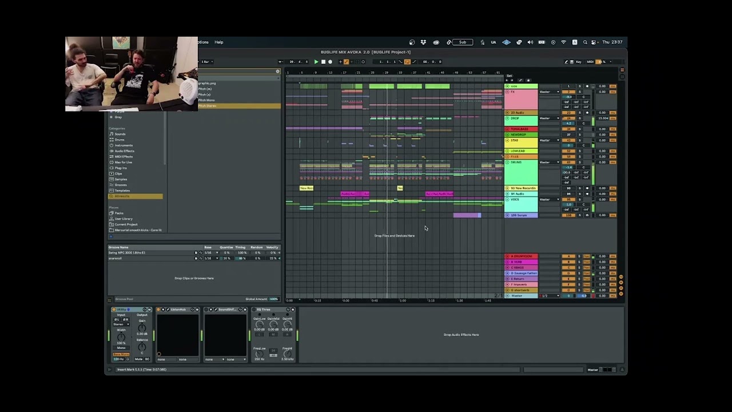
Task: Open second SoundShifter none dropdown
Action: [234, 359]
